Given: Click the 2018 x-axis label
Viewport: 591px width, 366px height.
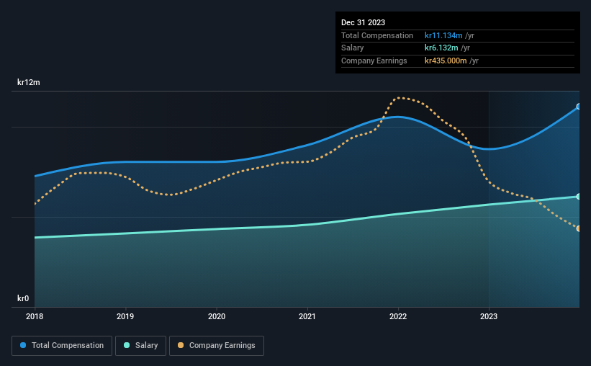Looking at the screenshot, I should click(x=35, y=316).
